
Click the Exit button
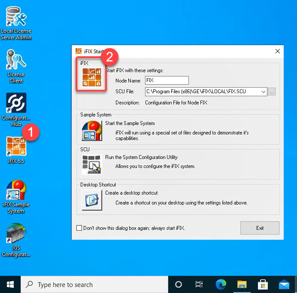pyautogui.click(x=260, y=228)
